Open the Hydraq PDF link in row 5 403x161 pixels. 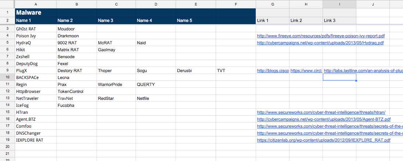320,43
